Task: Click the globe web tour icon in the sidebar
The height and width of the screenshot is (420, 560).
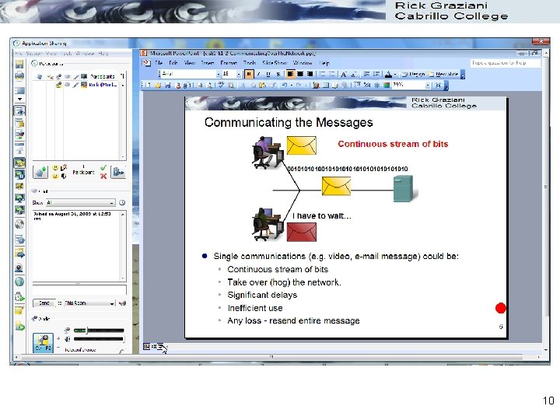Action: click(x=19, y=282)
